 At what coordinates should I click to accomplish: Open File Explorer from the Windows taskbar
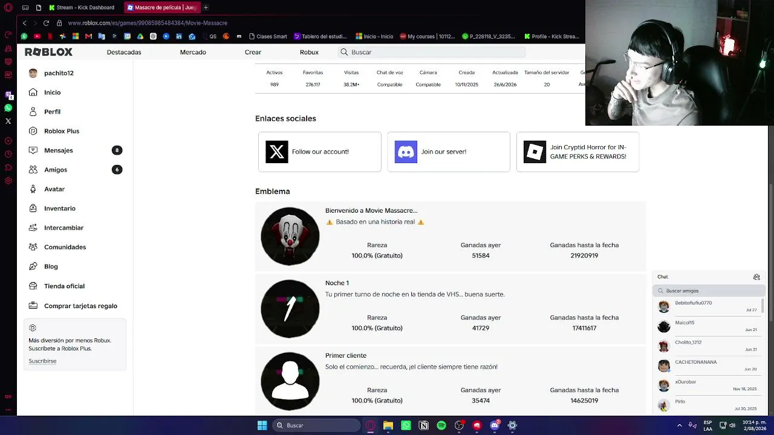(x=388, y=425)
